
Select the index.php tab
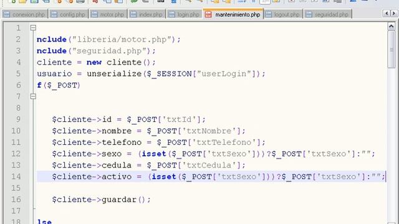tap(147, 14)
